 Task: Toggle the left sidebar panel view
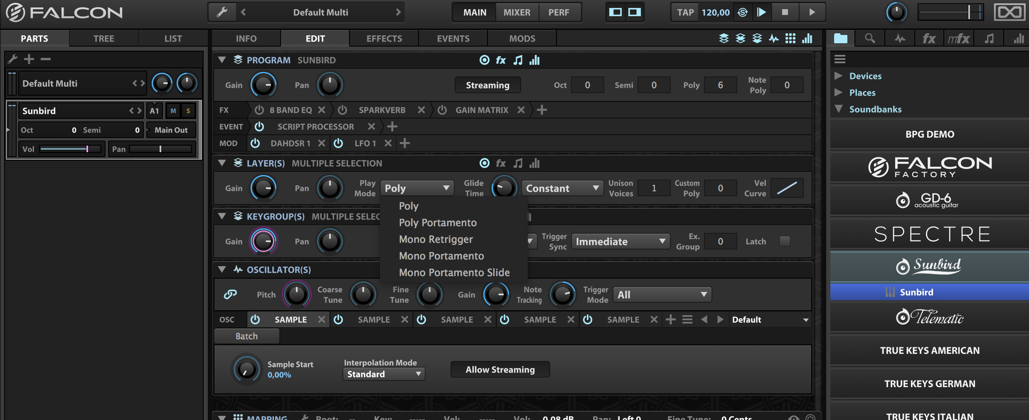[615, 12]
